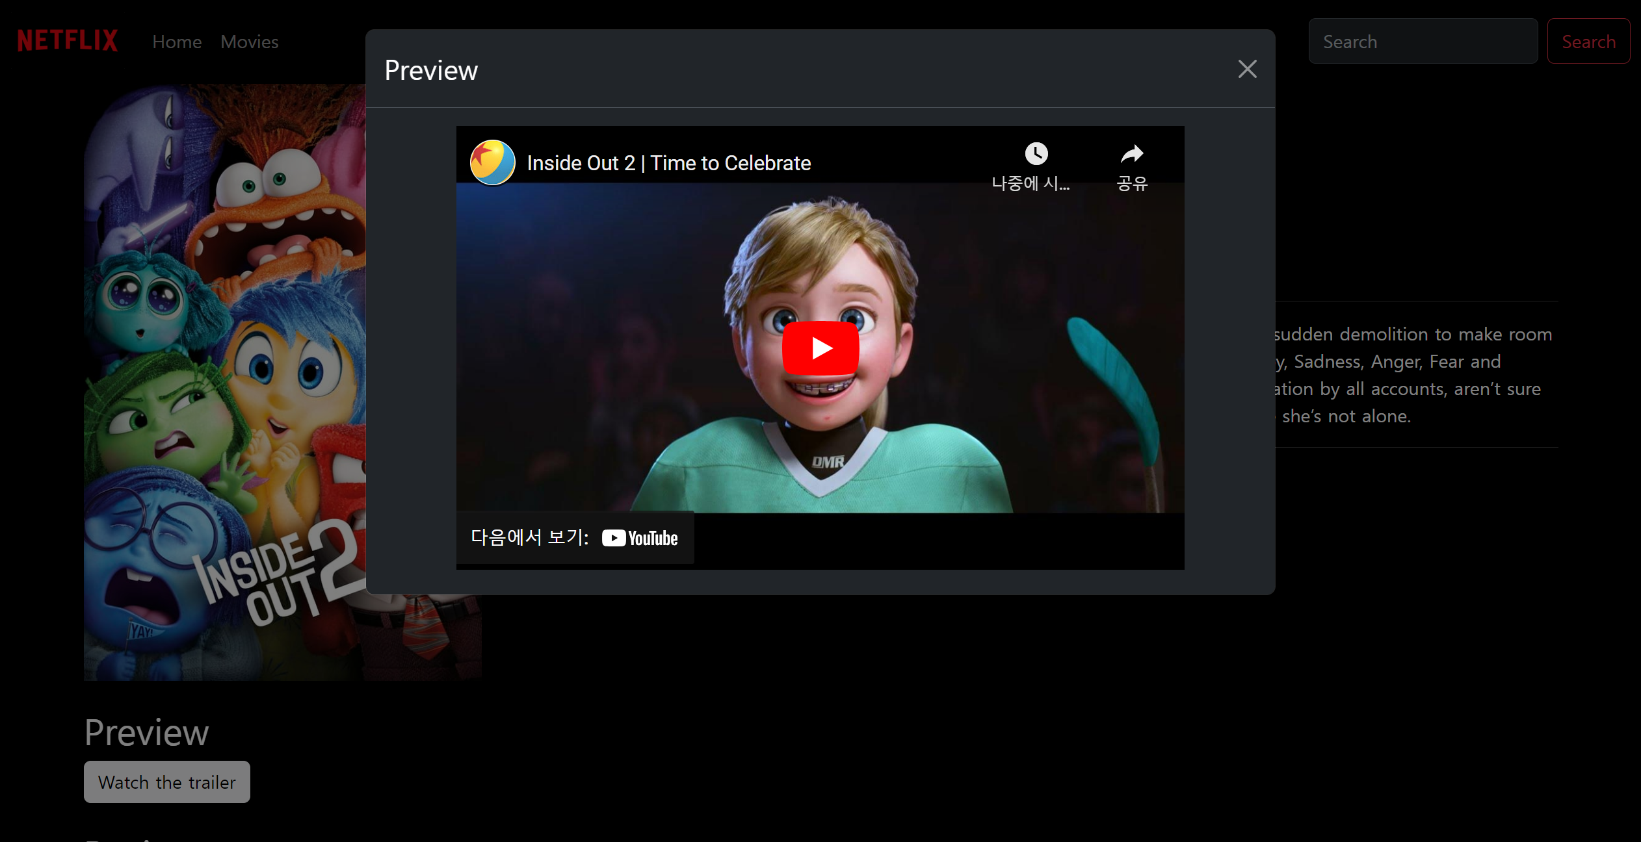The height and width of the screenshot is (842, 1641).
Task: Click the Preview modal title
Action: (431, 70)
